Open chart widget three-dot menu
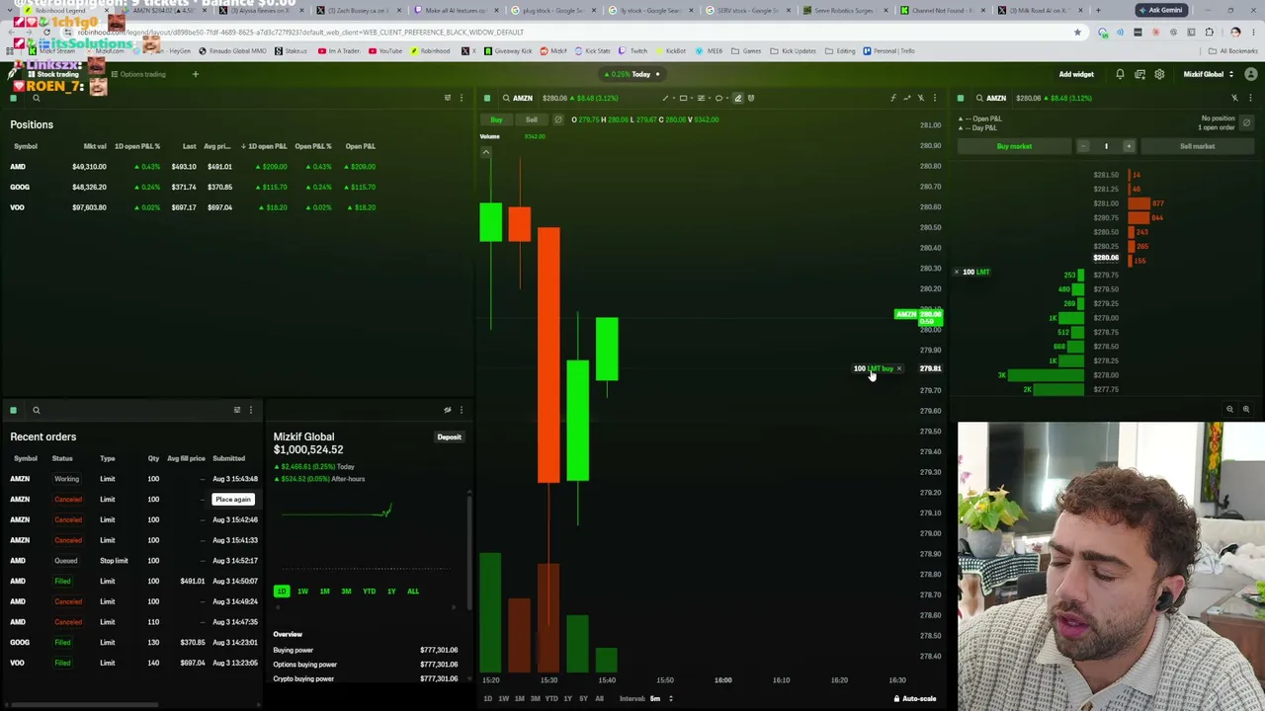The width and height of the screenshot is (1265, 711). pos(934,98)
